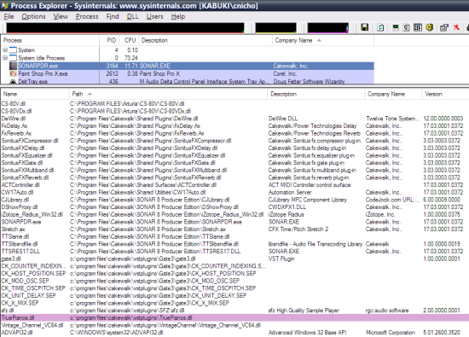Viewport: 469px width, 337px height.
Task: Click the yellow commit history graph
Action: 275,27
